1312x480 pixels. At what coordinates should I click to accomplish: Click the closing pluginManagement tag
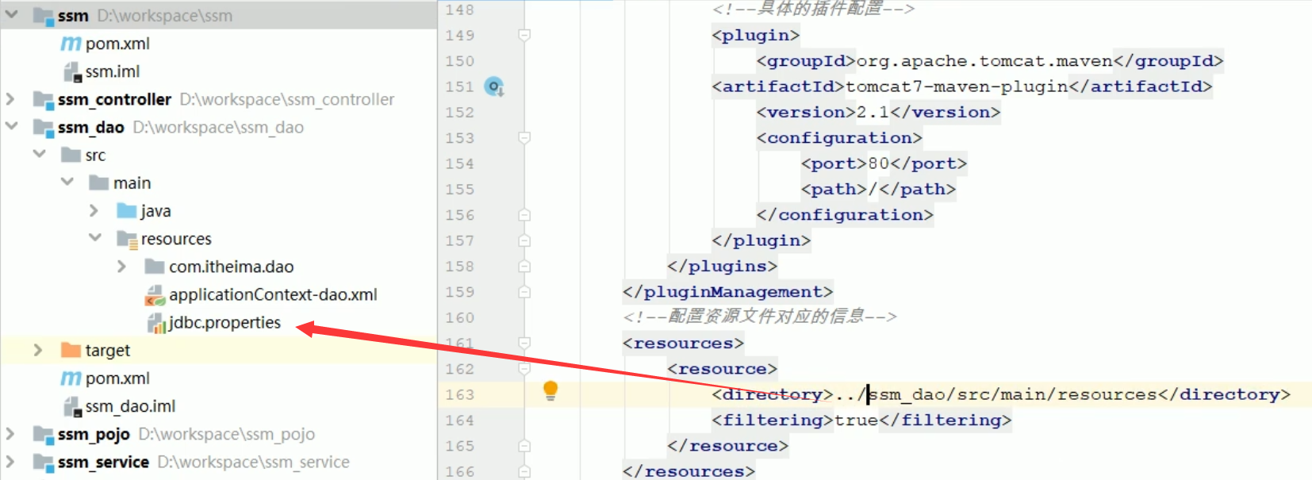pyautogui.click(x=728, y=292)
